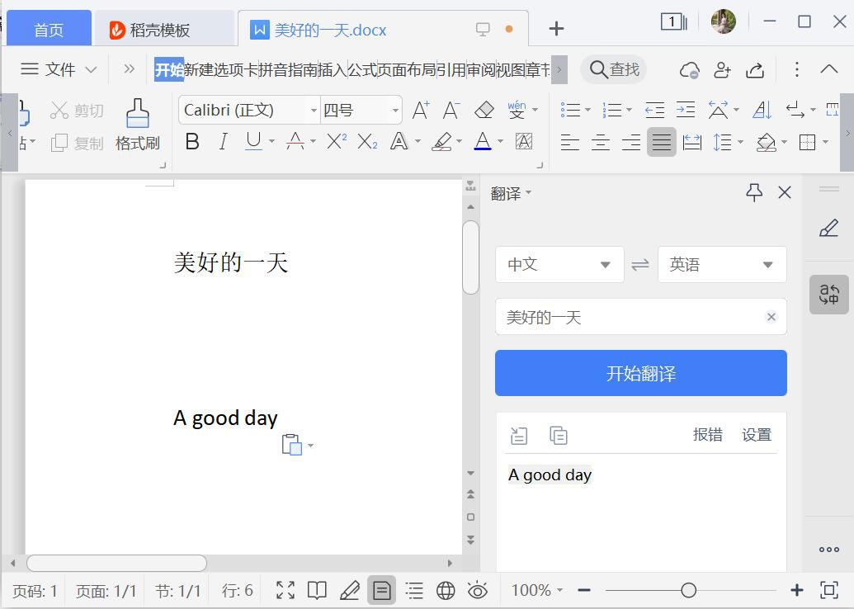Select left text alignment
This screenshot has height=609, width=854.
click(569, 142)
